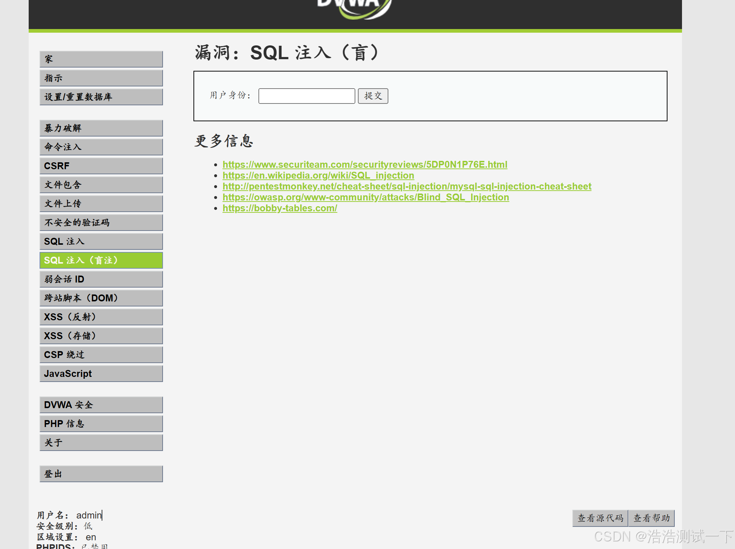Select 文件上传 in sidebar
This screenshot has height=549, width=735.
coord(101,204)
